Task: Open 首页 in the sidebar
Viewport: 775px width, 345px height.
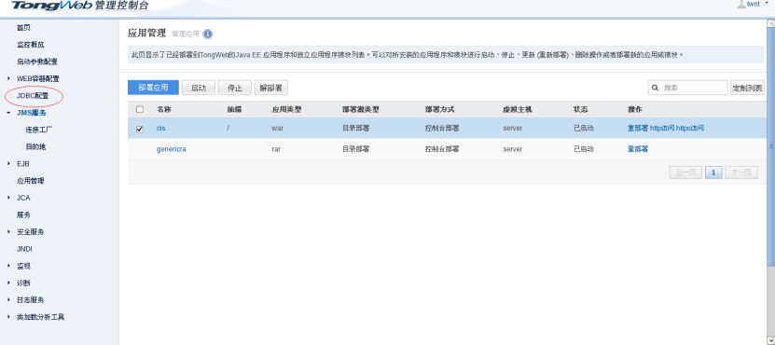Action: point(23,28)
